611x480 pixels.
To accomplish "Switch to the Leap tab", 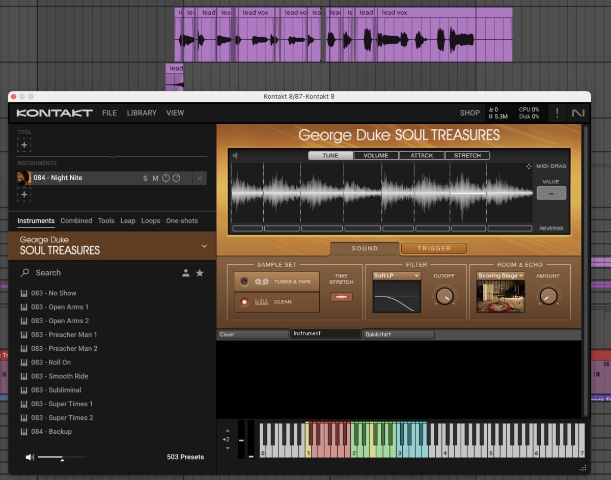I will (128, 221).
